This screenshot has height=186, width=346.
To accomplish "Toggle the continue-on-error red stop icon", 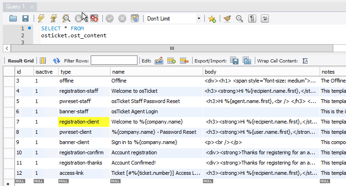I will tap(94, 19).
